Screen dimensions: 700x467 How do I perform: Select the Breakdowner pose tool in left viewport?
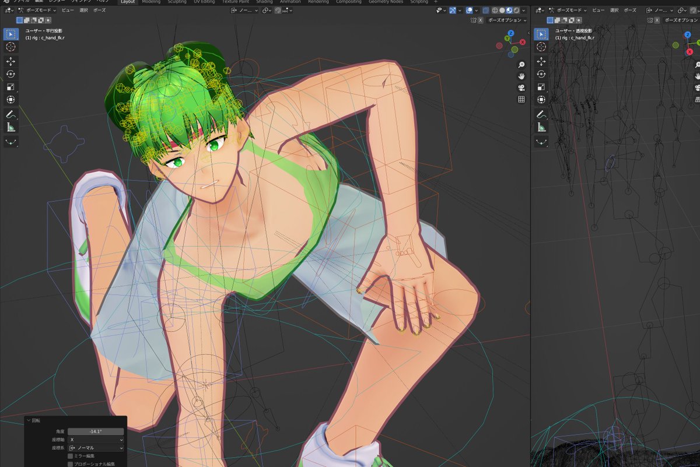pyautogui.click(x=10, y=142)
